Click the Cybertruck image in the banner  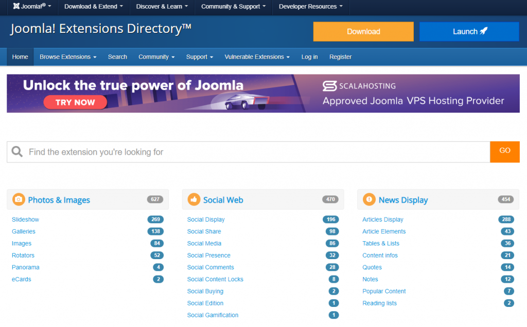click(x=247, y=101)
